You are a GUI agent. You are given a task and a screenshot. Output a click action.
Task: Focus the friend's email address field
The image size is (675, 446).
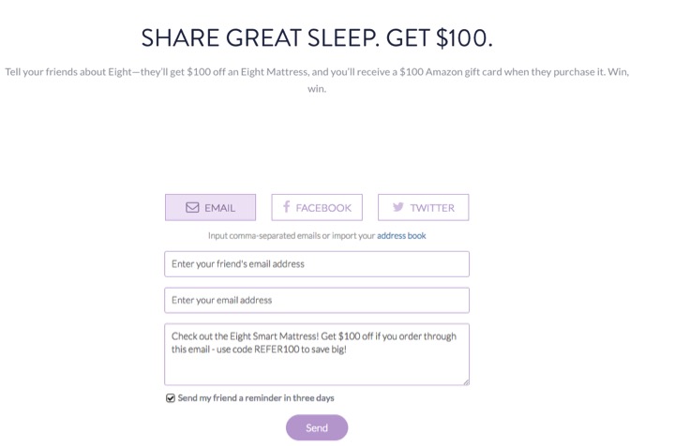pos(317,264)
